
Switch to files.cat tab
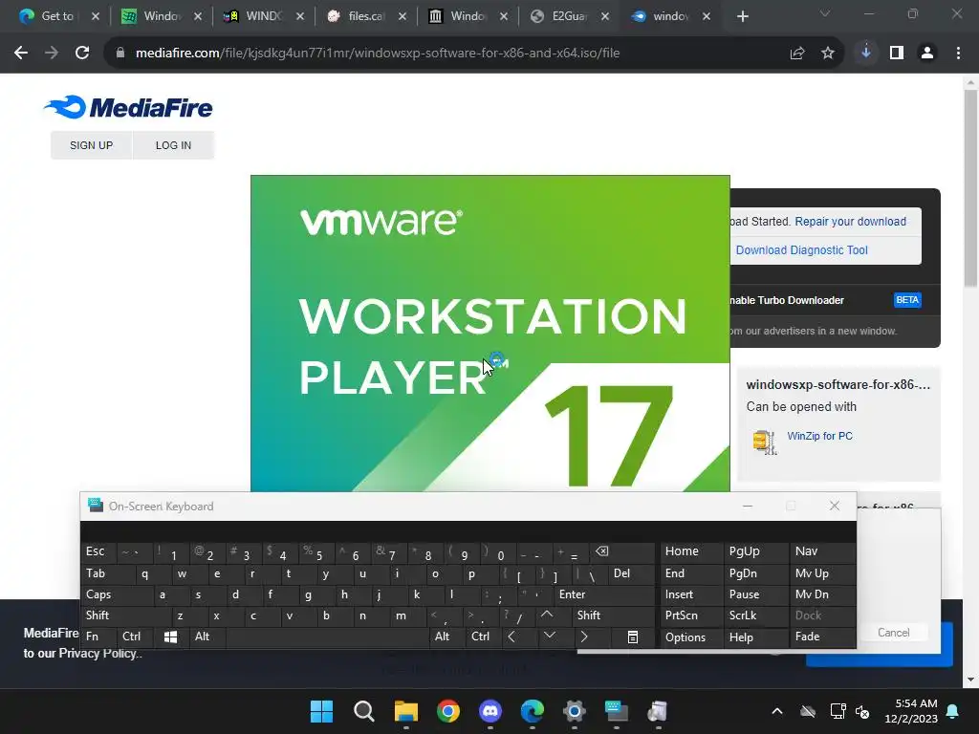[x=365, y=16]
